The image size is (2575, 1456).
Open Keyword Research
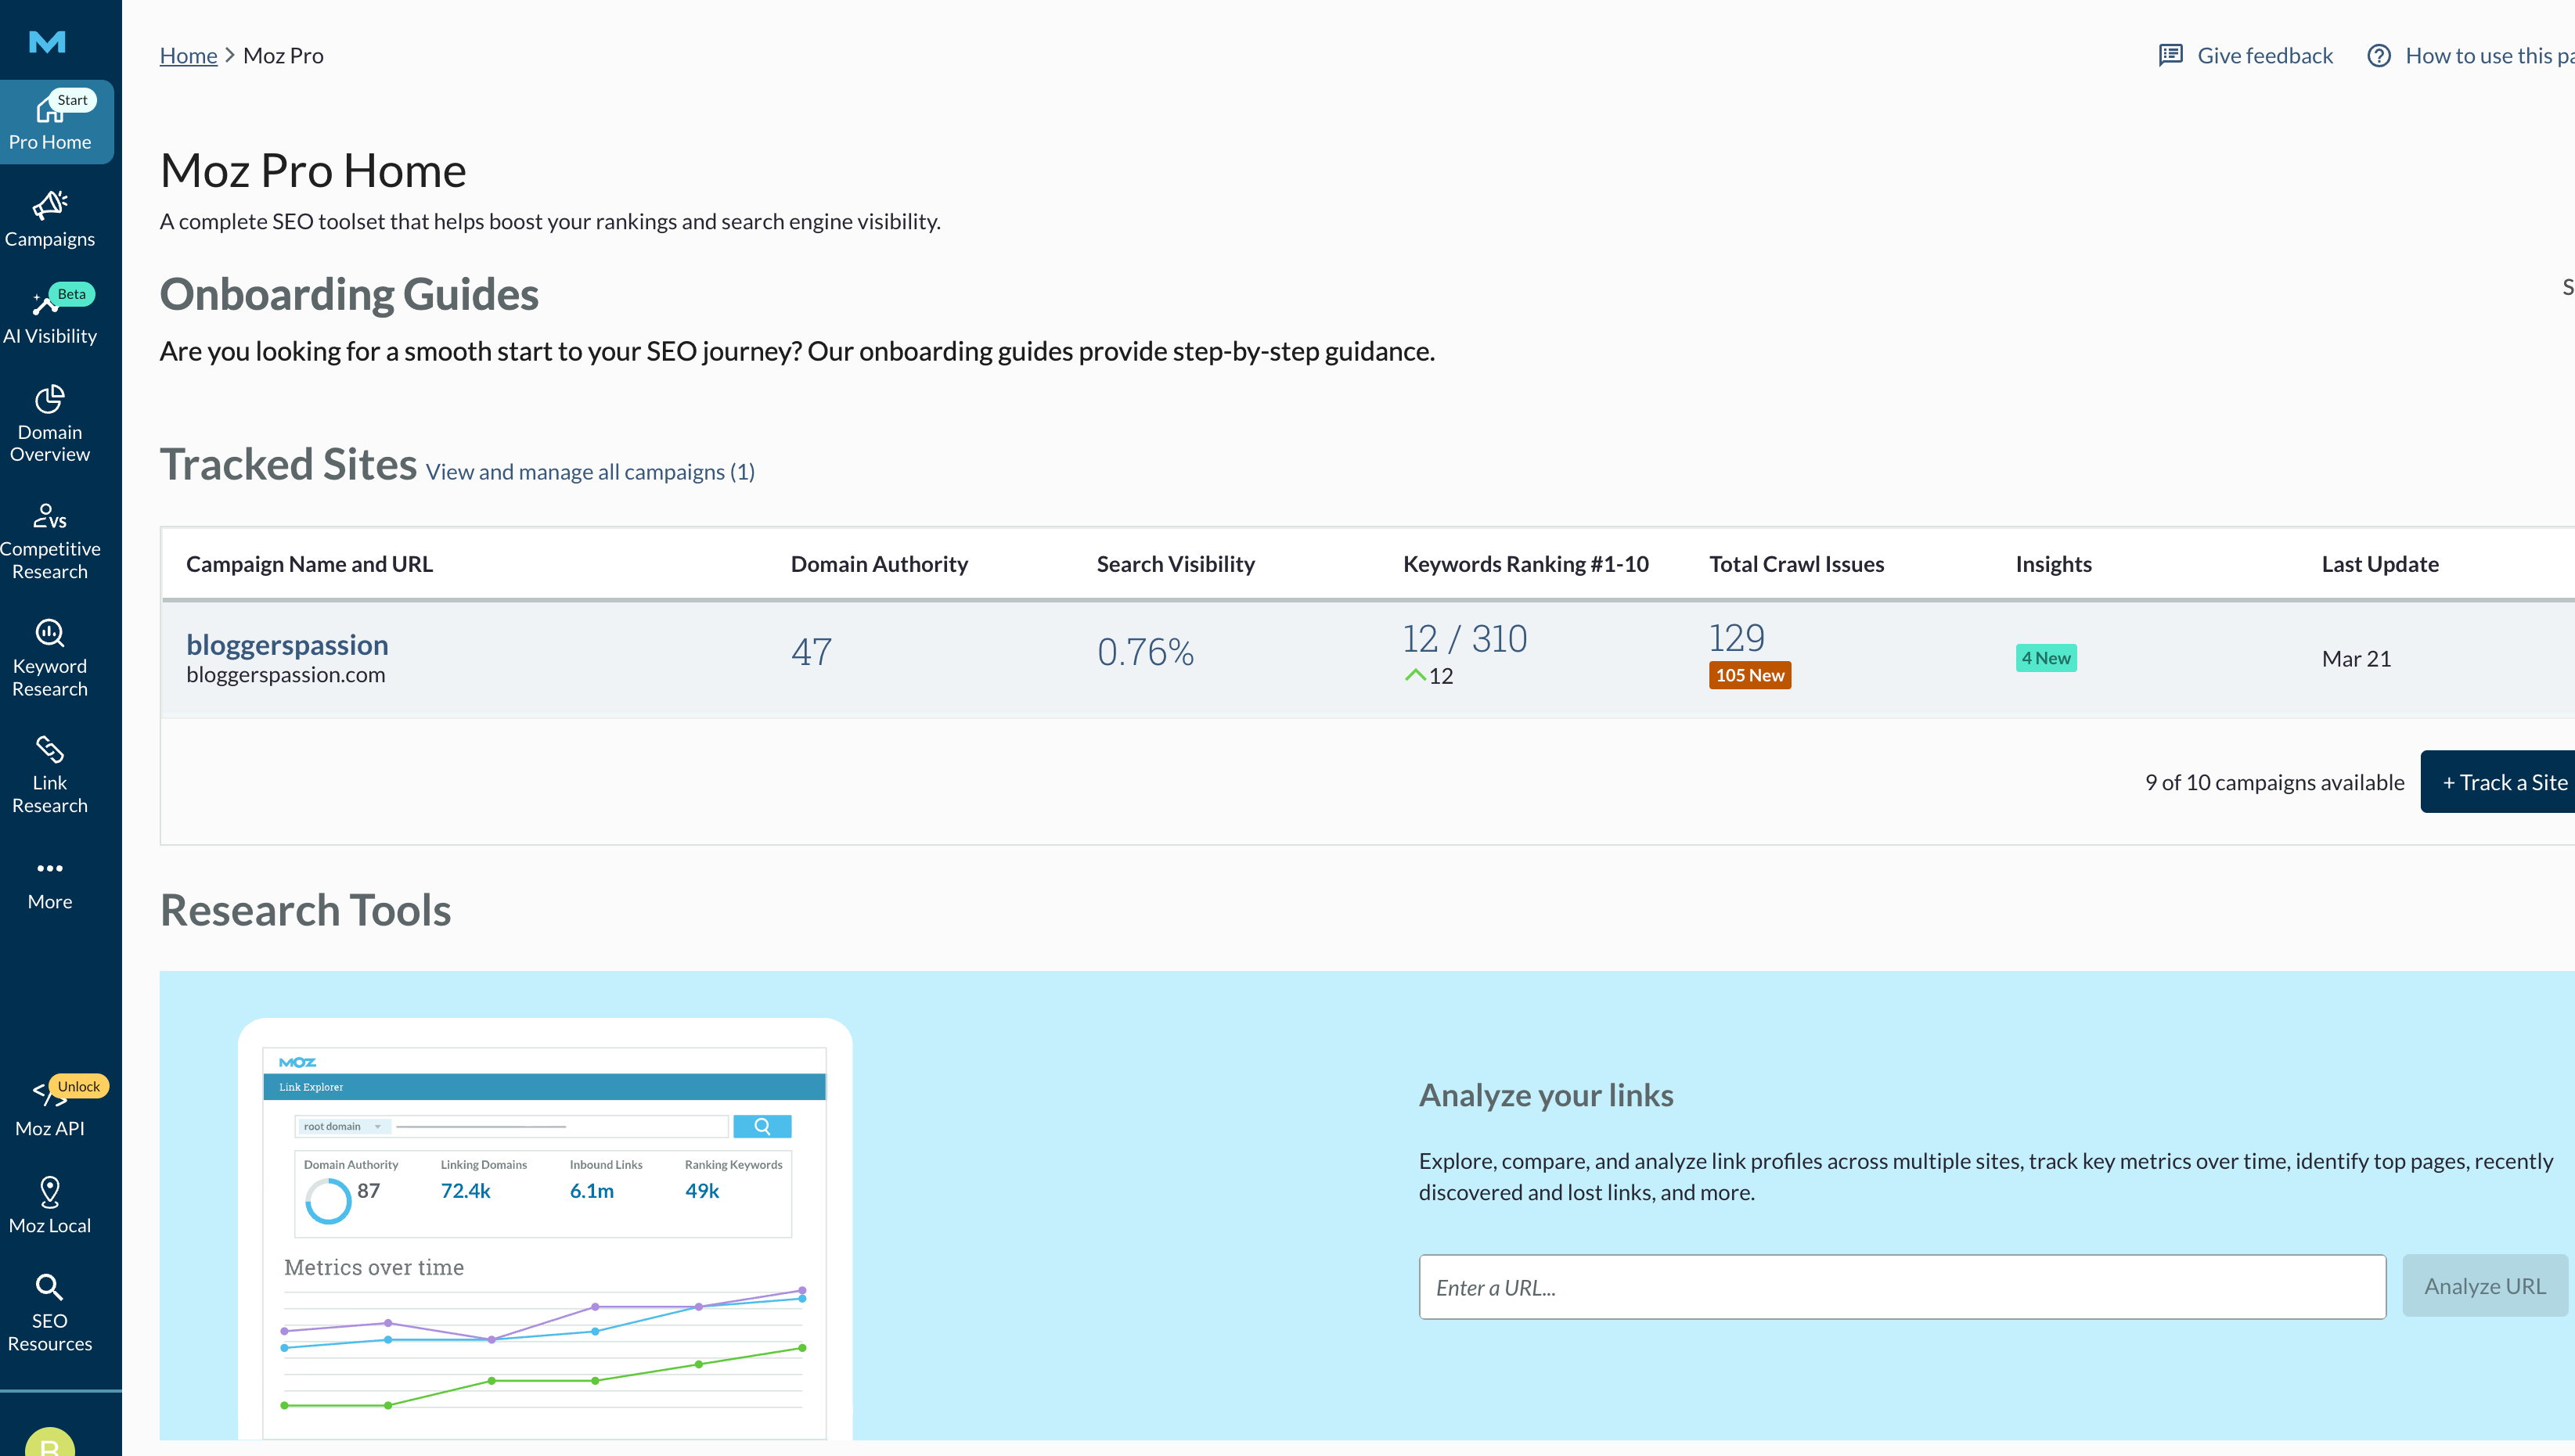click(49, 655)
